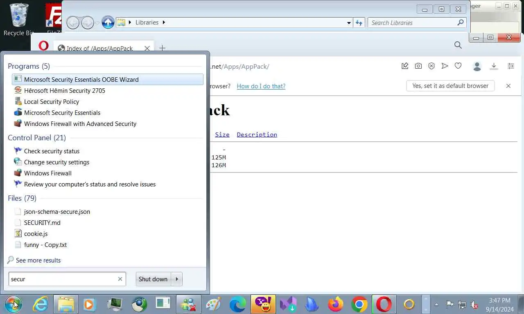Click the network tray icon

(x=462, y=305)
